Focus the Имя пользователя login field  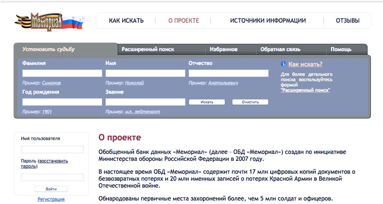point(52,149)
